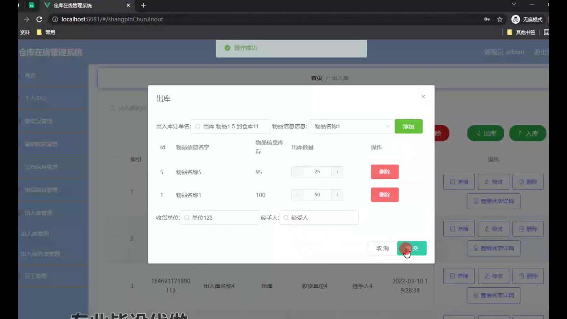This screenshot has width=567, height=319.
Task: Open 物品信息管理 sidebar item
Action: [x=41, y=190]
